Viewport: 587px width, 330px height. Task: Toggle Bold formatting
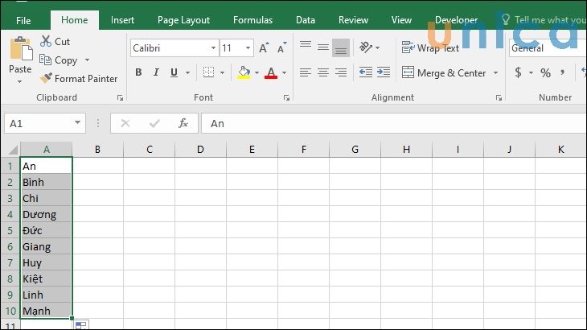coord(138,73)
